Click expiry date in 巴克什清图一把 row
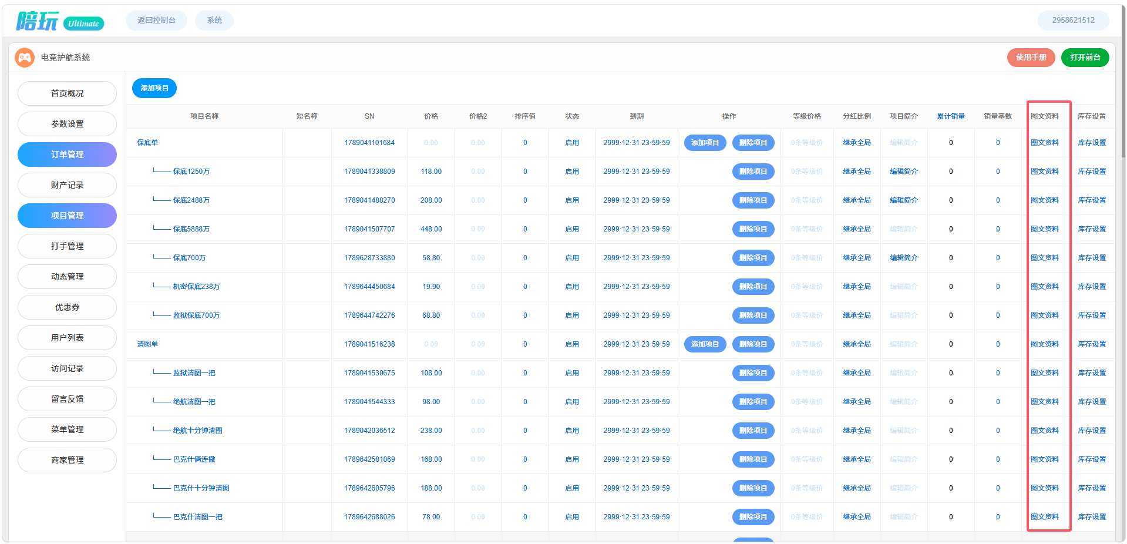Viewport: 1127px width, 544px height. click(637, 517)
